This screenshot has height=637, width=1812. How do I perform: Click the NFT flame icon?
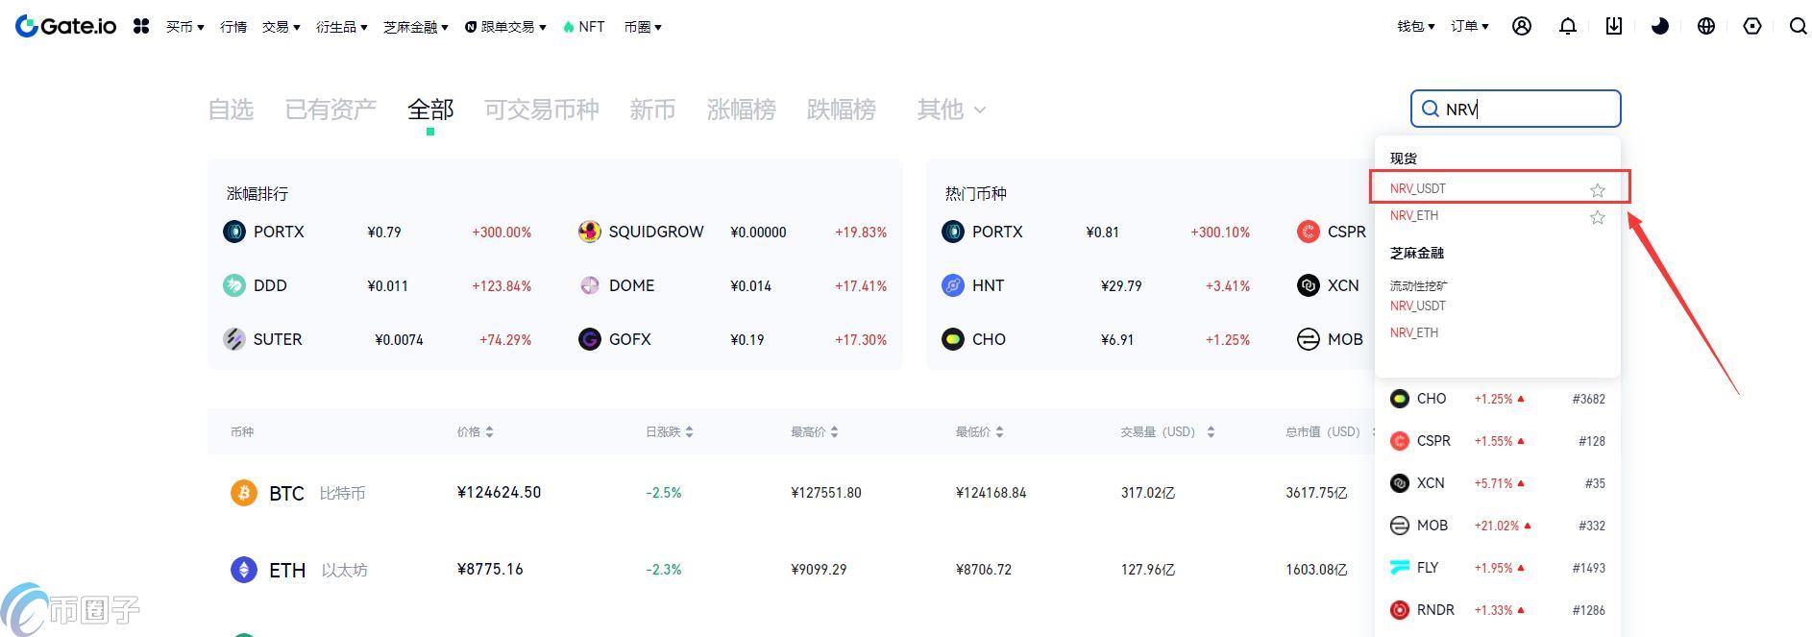click(569, 27)
